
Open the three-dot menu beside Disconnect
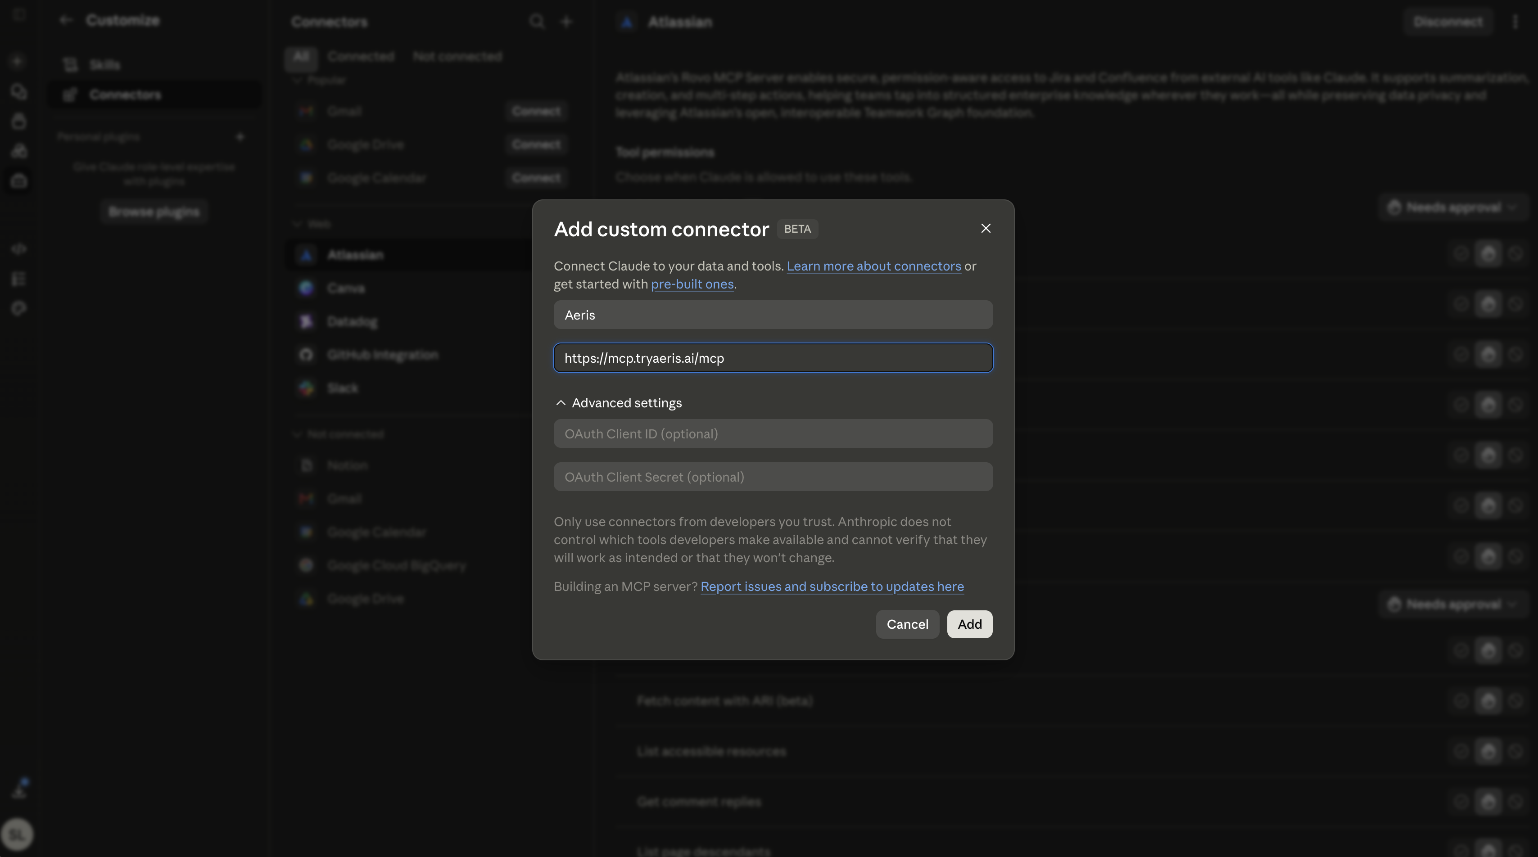pos(1515,22)
